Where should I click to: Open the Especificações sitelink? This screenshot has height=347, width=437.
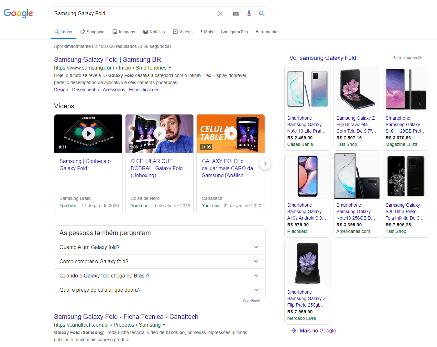(x=144, y=90)
